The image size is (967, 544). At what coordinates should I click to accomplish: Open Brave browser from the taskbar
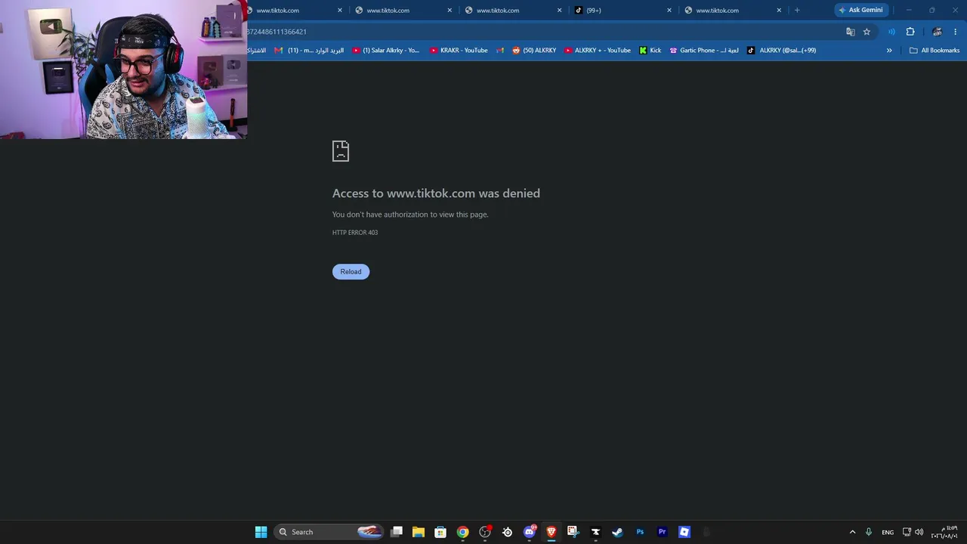(551, 532)
